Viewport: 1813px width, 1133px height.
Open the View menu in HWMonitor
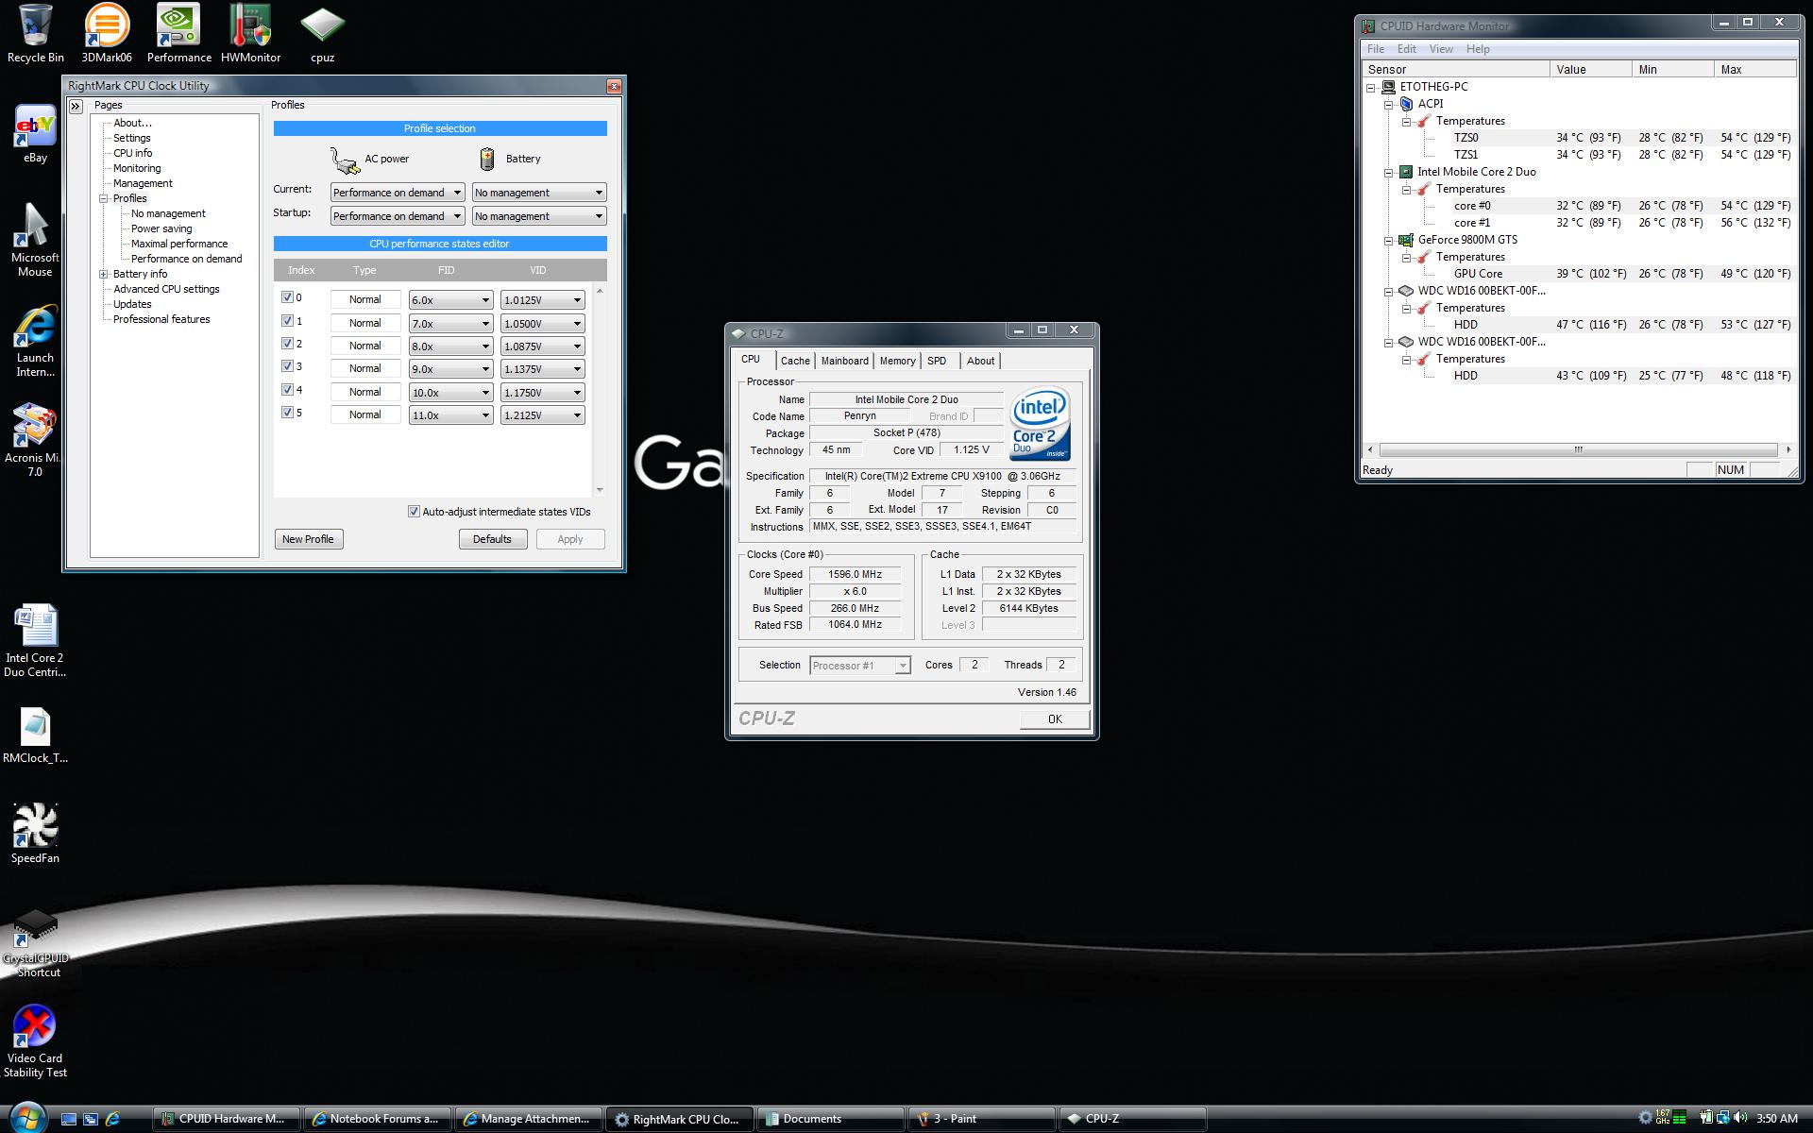[x=1441, y=49]
